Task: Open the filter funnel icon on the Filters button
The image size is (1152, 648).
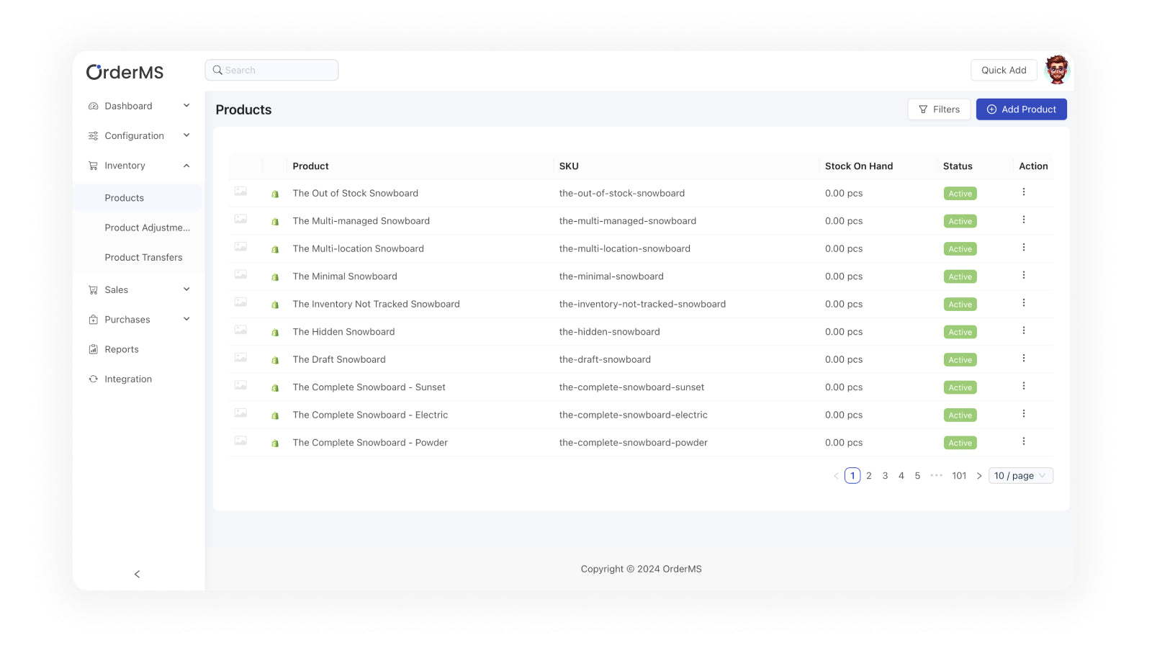Action: click(924, 109)
